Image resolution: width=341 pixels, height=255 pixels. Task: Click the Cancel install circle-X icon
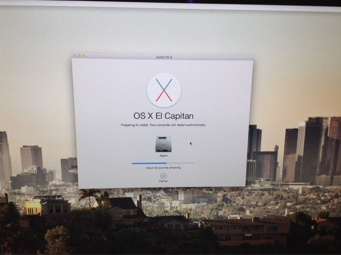163,176
